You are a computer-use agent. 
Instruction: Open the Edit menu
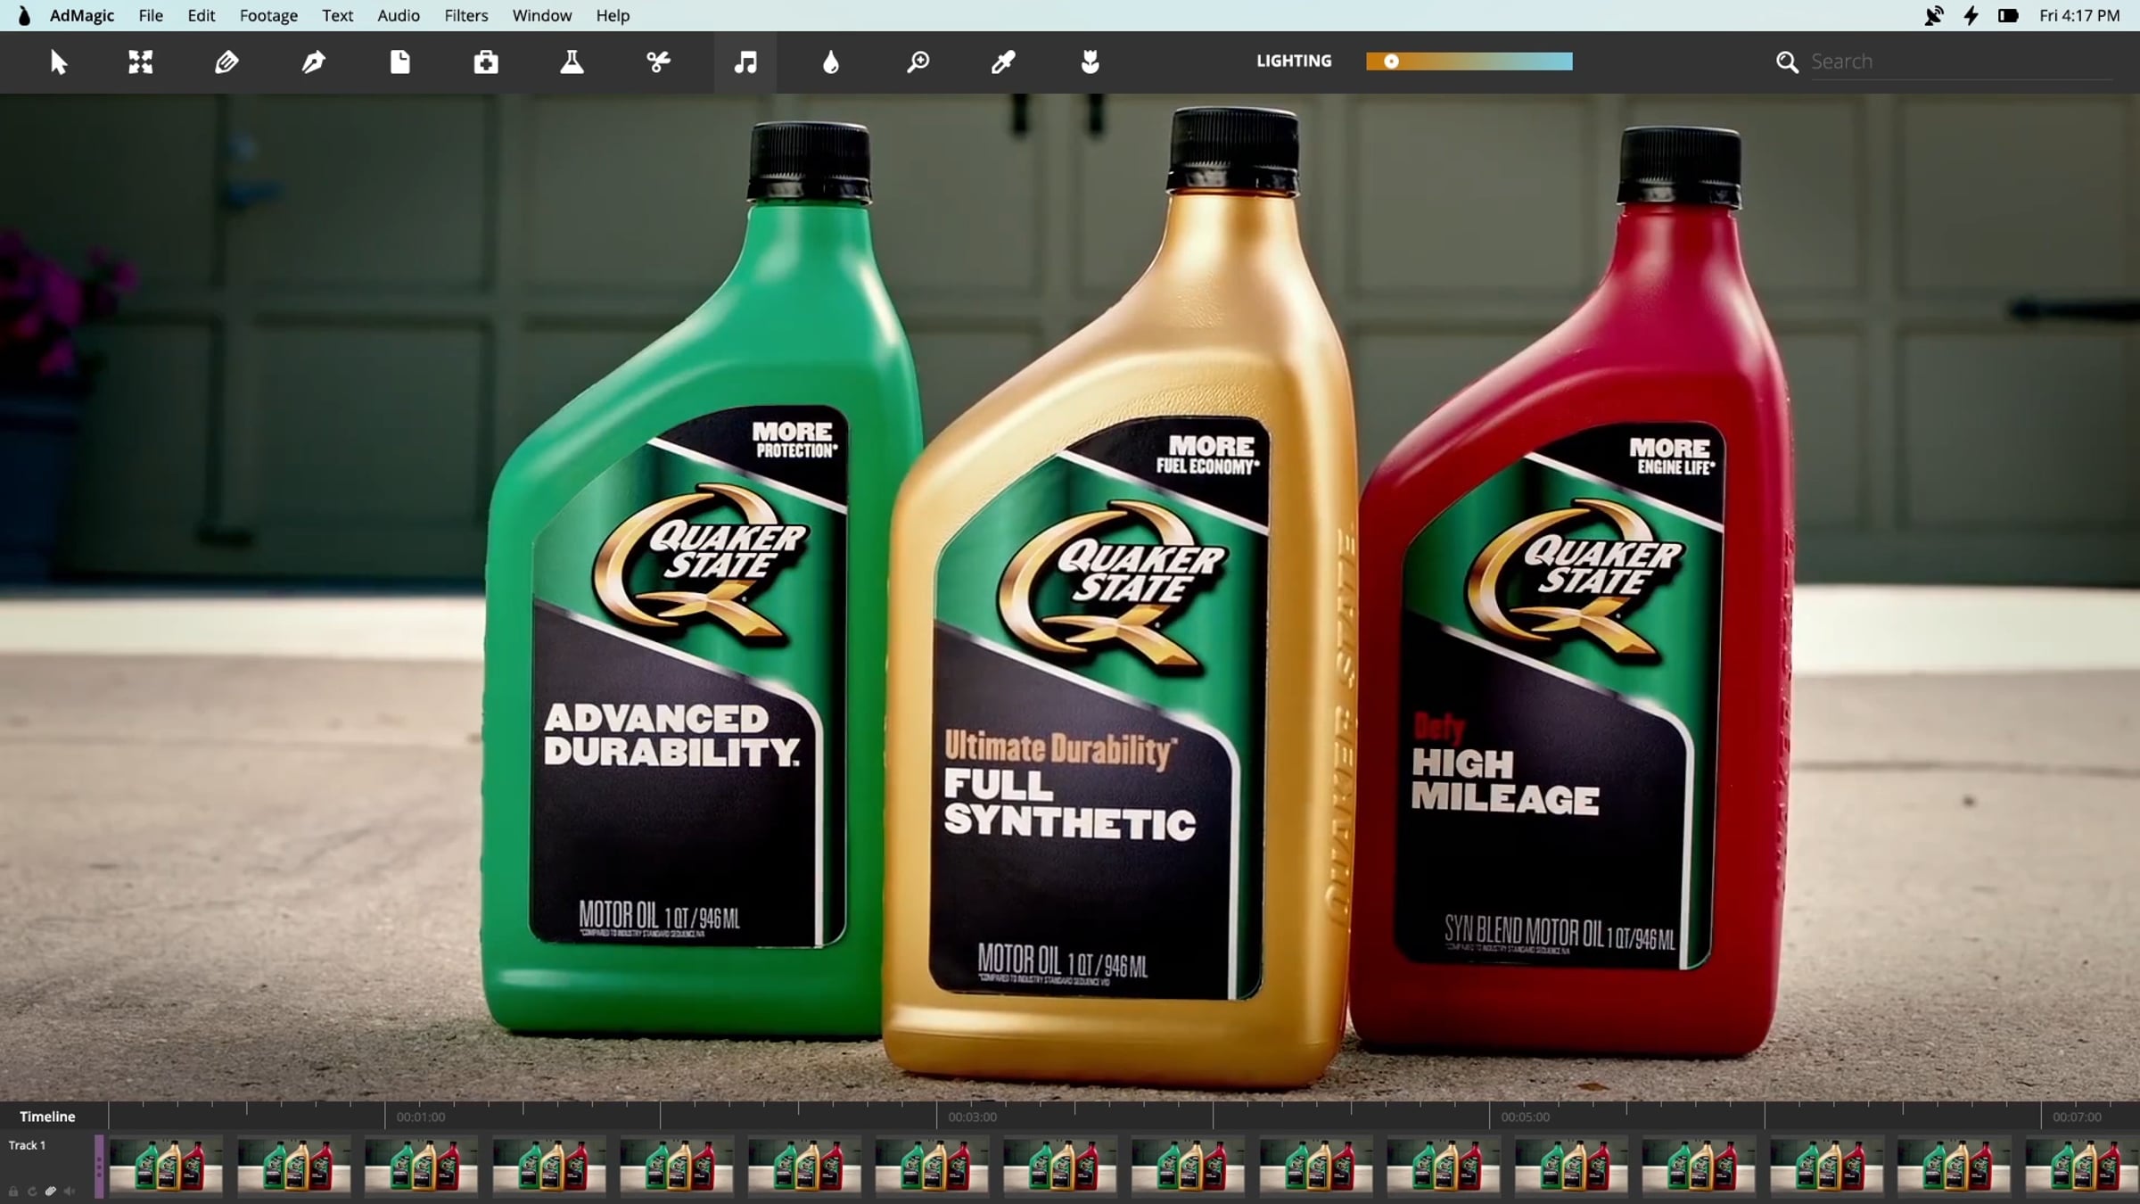pos(202,15)
